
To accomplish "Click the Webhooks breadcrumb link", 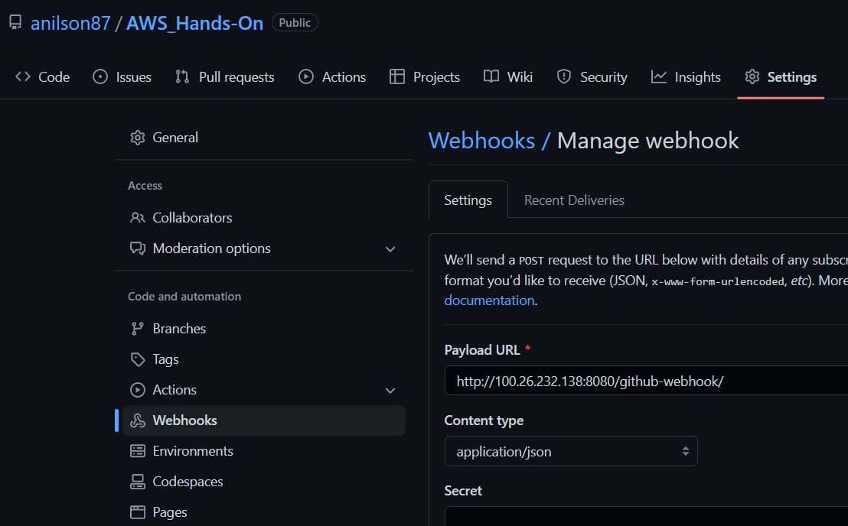I will click(x=481, y=141).
